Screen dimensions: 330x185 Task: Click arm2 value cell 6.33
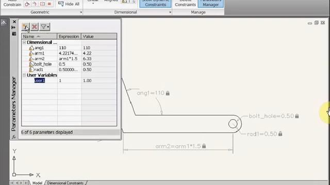click(x=99, y=59)
